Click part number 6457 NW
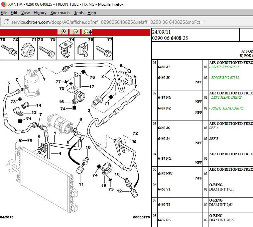 pyautogui.click(x=165, y=174)
